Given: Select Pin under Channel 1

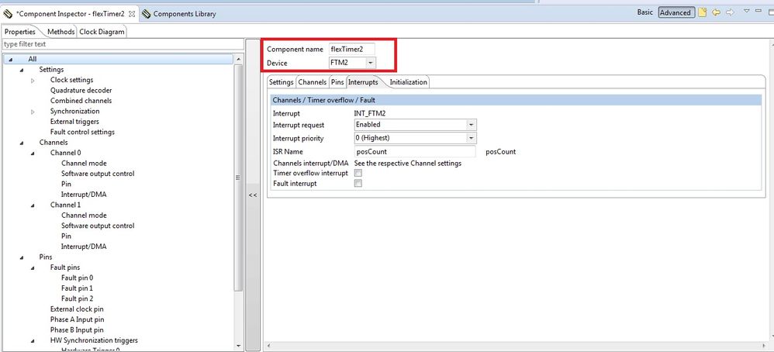Looking at the screenshot, I should tap(66, 236).
